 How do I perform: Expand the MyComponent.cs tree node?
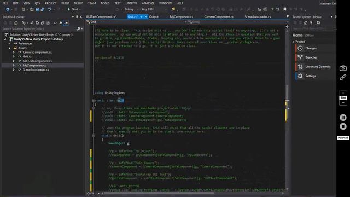click(x=14, y=65)
